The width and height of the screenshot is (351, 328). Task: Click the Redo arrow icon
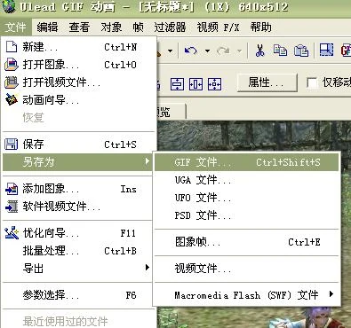pyautogui.click(x=224, y=51)
